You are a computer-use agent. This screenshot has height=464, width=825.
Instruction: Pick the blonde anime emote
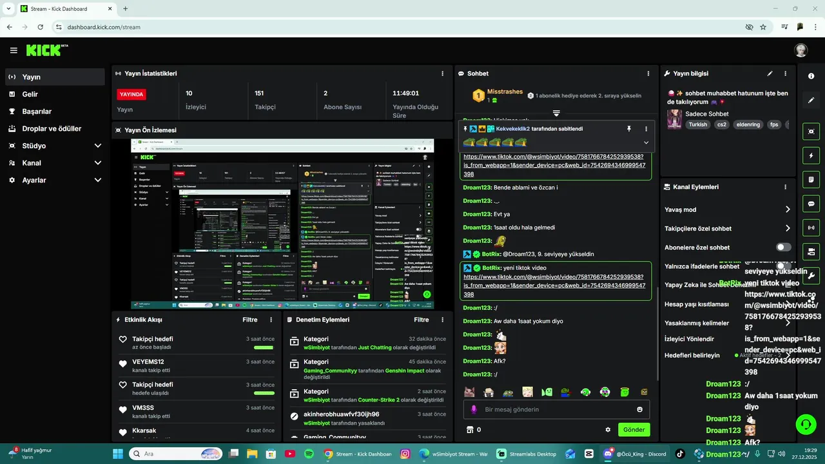pyautogui.click(x=527, y=392)
